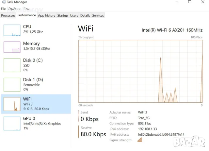This screenshot has width=209, height=151.
Task: Select Disk 0 (C:) graph thumbnail
Action: [12, 65]
